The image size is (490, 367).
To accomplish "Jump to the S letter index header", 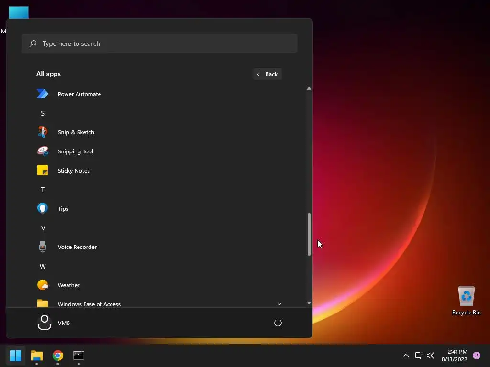I will coord(43,113).
